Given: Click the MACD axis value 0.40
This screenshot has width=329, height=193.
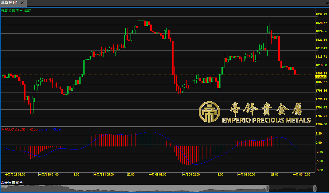Looking at the screenshot, I should pyautogui.click(x=319, y=142).
